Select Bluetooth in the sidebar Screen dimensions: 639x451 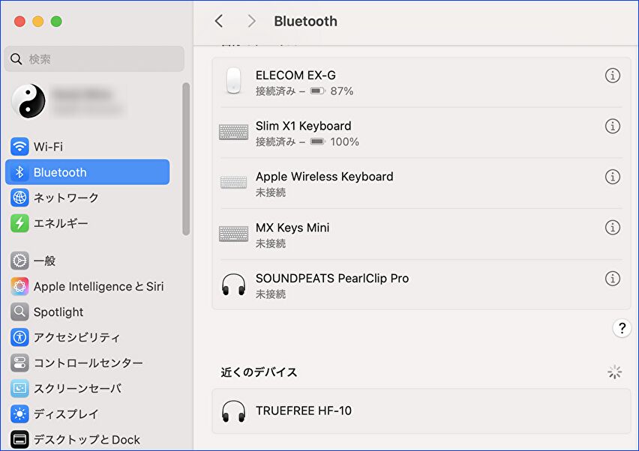coord(60,172)
